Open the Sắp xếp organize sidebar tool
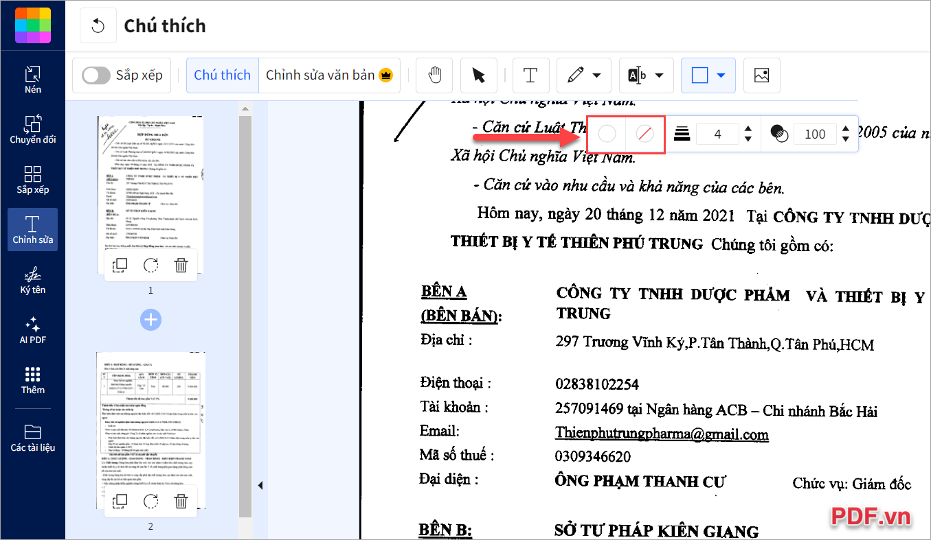931x540 pixels. tap(32, 180)
